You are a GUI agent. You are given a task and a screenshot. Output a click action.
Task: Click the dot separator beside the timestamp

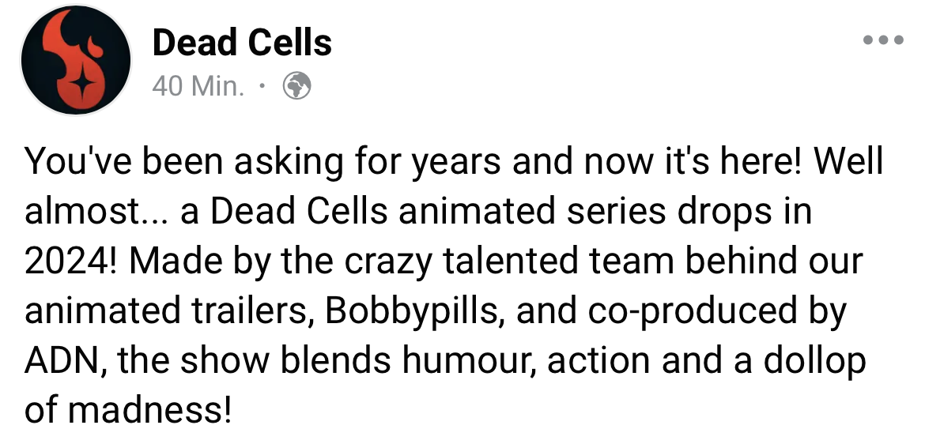pos(262,87)
